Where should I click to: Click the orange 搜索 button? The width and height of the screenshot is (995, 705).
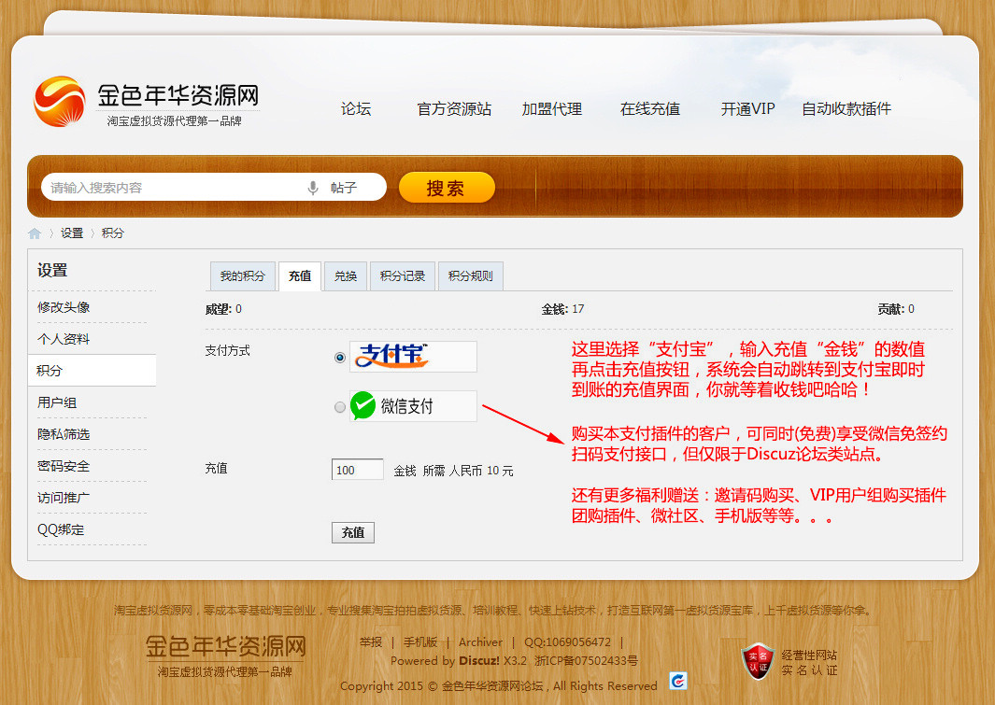click(446, 188)
